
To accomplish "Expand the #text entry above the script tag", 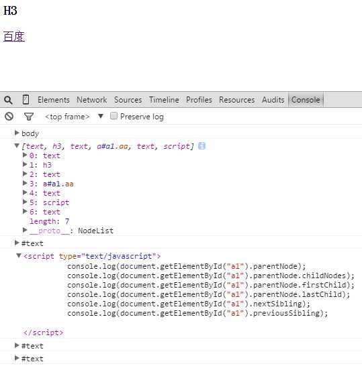I will point(17,243).
